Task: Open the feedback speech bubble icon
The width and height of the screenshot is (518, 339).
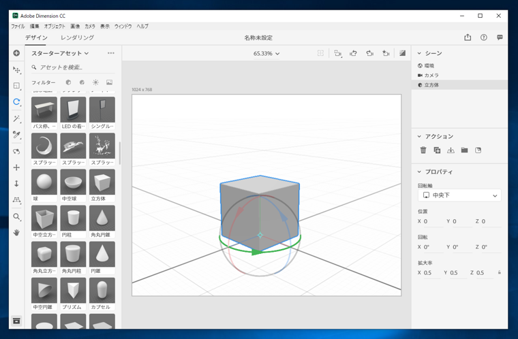Action: coord(500,37)
